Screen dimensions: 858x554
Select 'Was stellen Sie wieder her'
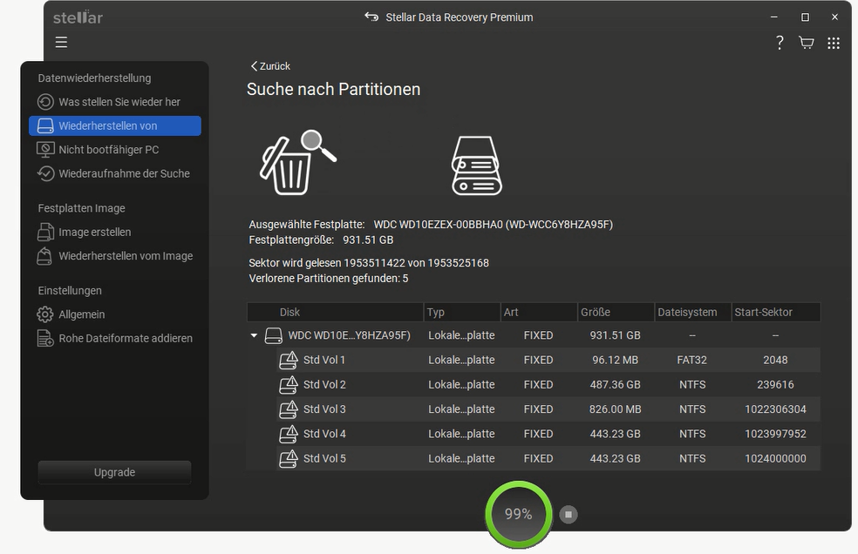(x=115, y=102)
